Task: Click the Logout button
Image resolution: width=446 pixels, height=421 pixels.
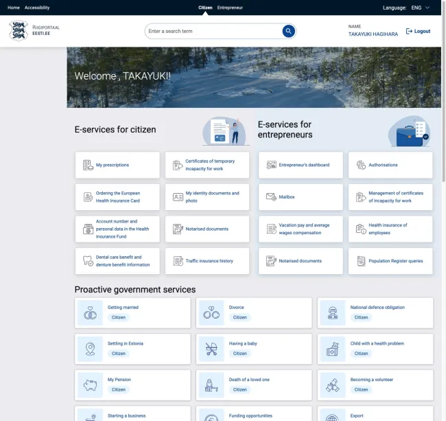Action: (418, 31)
